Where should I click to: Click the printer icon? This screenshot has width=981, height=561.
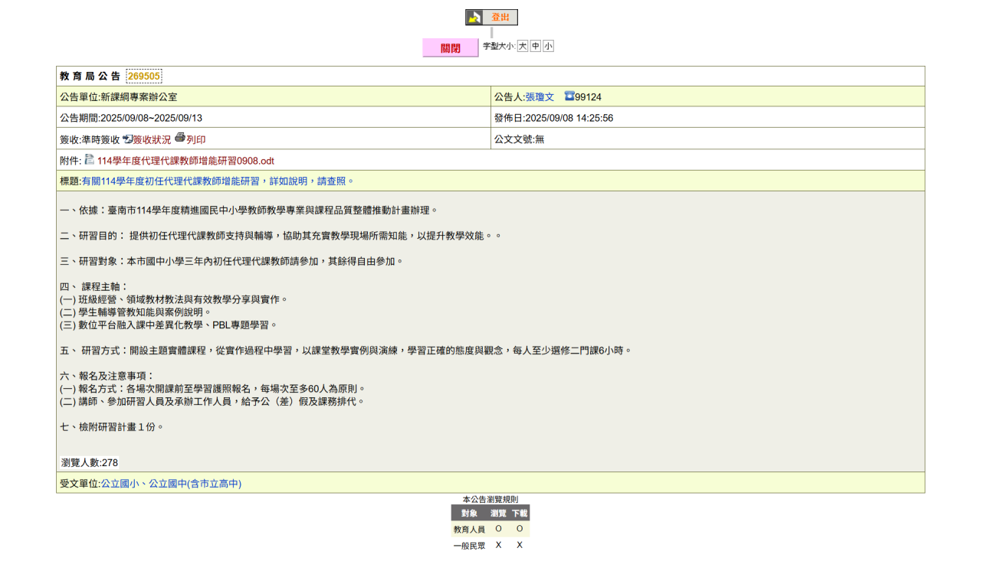click(180, 139)
